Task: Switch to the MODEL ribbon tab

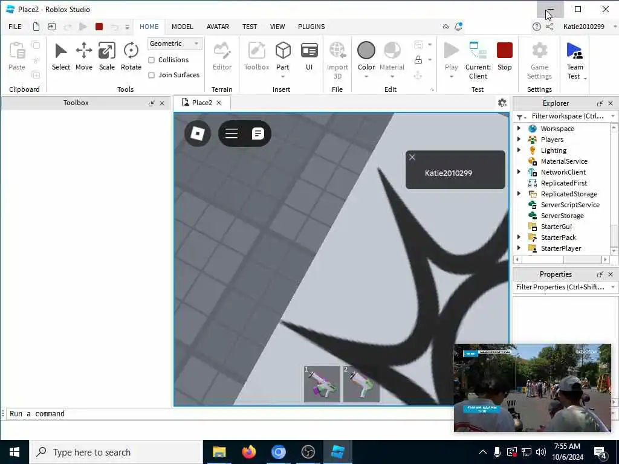Action: click(x=183, y=27)
